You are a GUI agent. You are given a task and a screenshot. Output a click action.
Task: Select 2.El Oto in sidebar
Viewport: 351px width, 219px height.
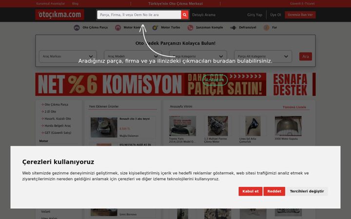[50, 111]
